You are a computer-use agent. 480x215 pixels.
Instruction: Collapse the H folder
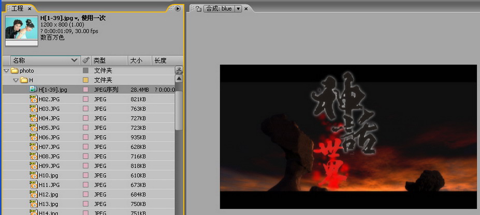tap(16, 80)
